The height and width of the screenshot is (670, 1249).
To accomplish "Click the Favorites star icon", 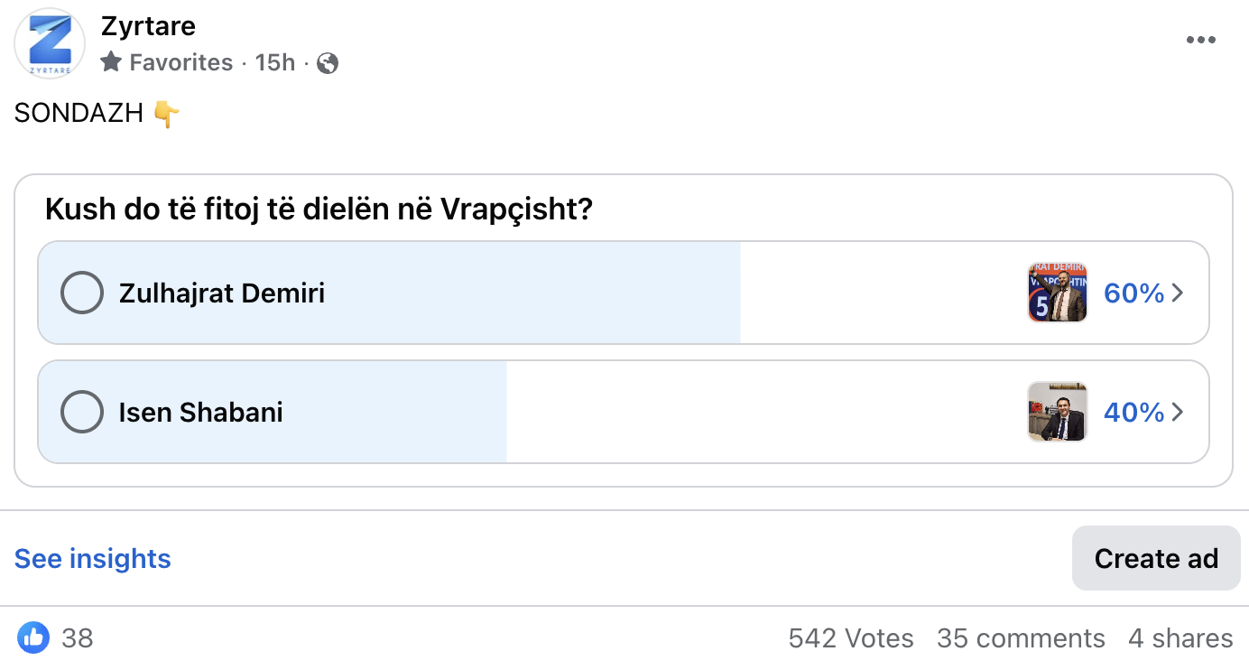I will pos(111,61).
